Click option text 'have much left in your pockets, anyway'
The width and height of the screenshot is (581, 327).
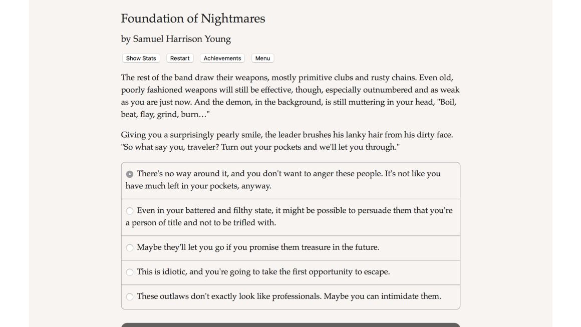(198, 186)
